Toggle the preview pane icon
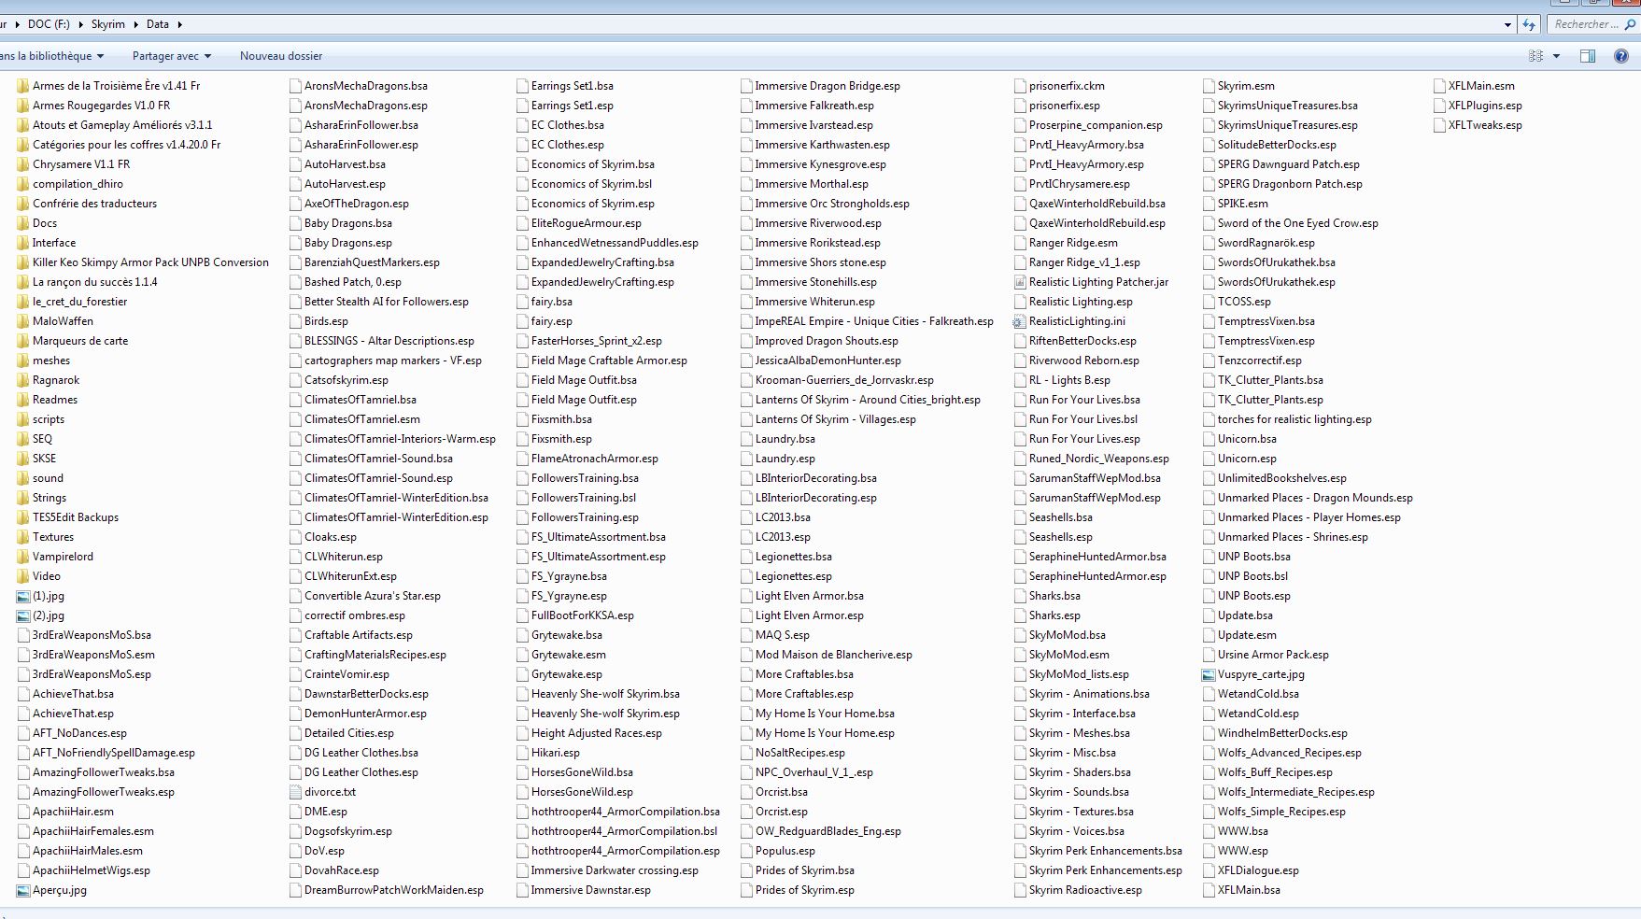The height and width of the screenshot is (919, 1641). point(1588,56)
